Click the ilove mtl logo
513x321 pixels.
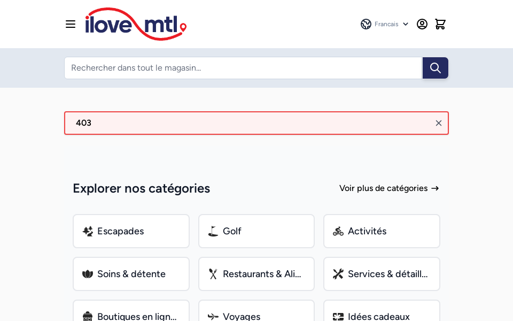click(136, 24)
